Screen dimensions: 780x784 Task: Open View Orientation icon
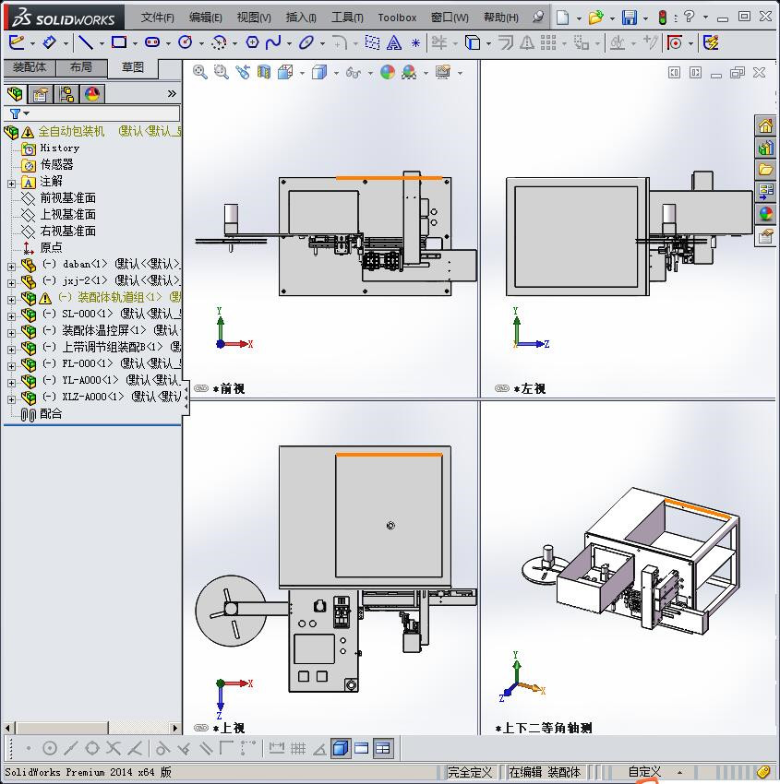285,73
